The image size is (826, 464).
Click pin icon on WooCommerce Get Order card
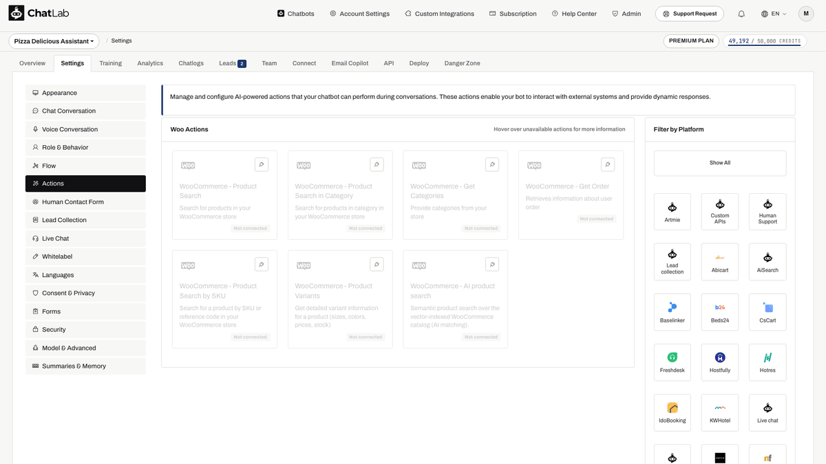tap(607, 164)
